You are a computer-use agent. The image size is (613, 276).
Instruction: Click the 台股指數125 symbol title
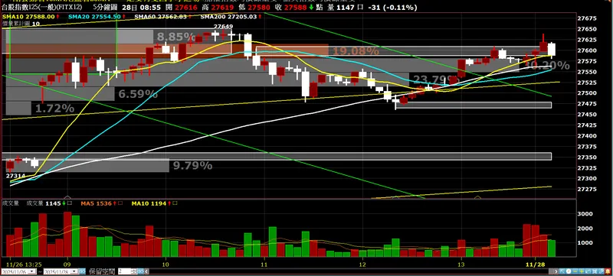pos(43,7)
